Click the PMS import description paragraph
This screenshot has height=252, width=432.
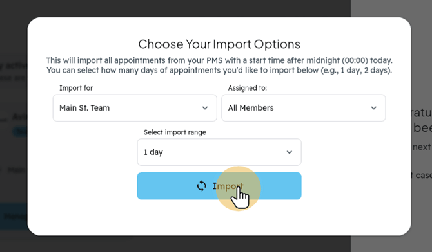coord(219,66)
